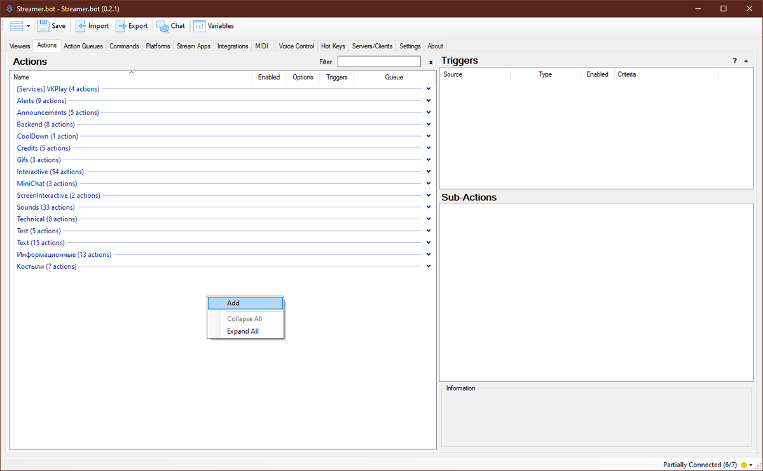Expand the Gifs group chevron
Image resolution: width=763 pixels, height=471 pixels.
point(429,160)
